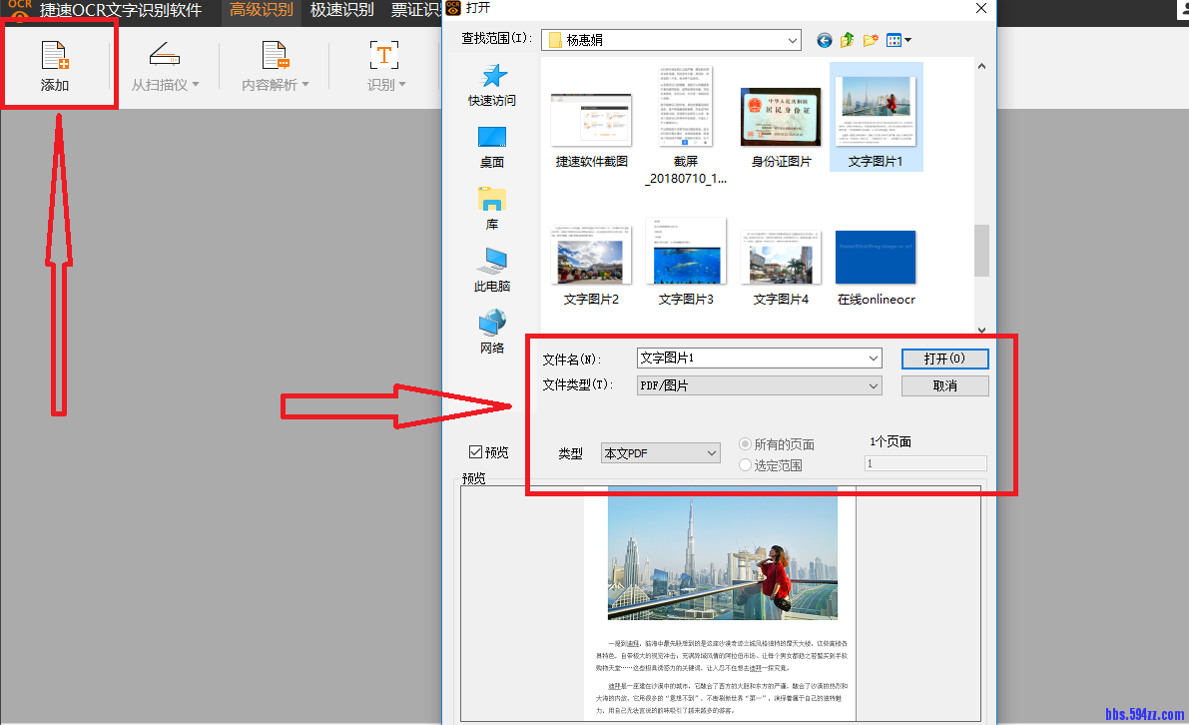The image size is (1189, 725).
Task: Toggle the 预览 preview checkbox
Action: pyautogui.click(x=475, y=450)
